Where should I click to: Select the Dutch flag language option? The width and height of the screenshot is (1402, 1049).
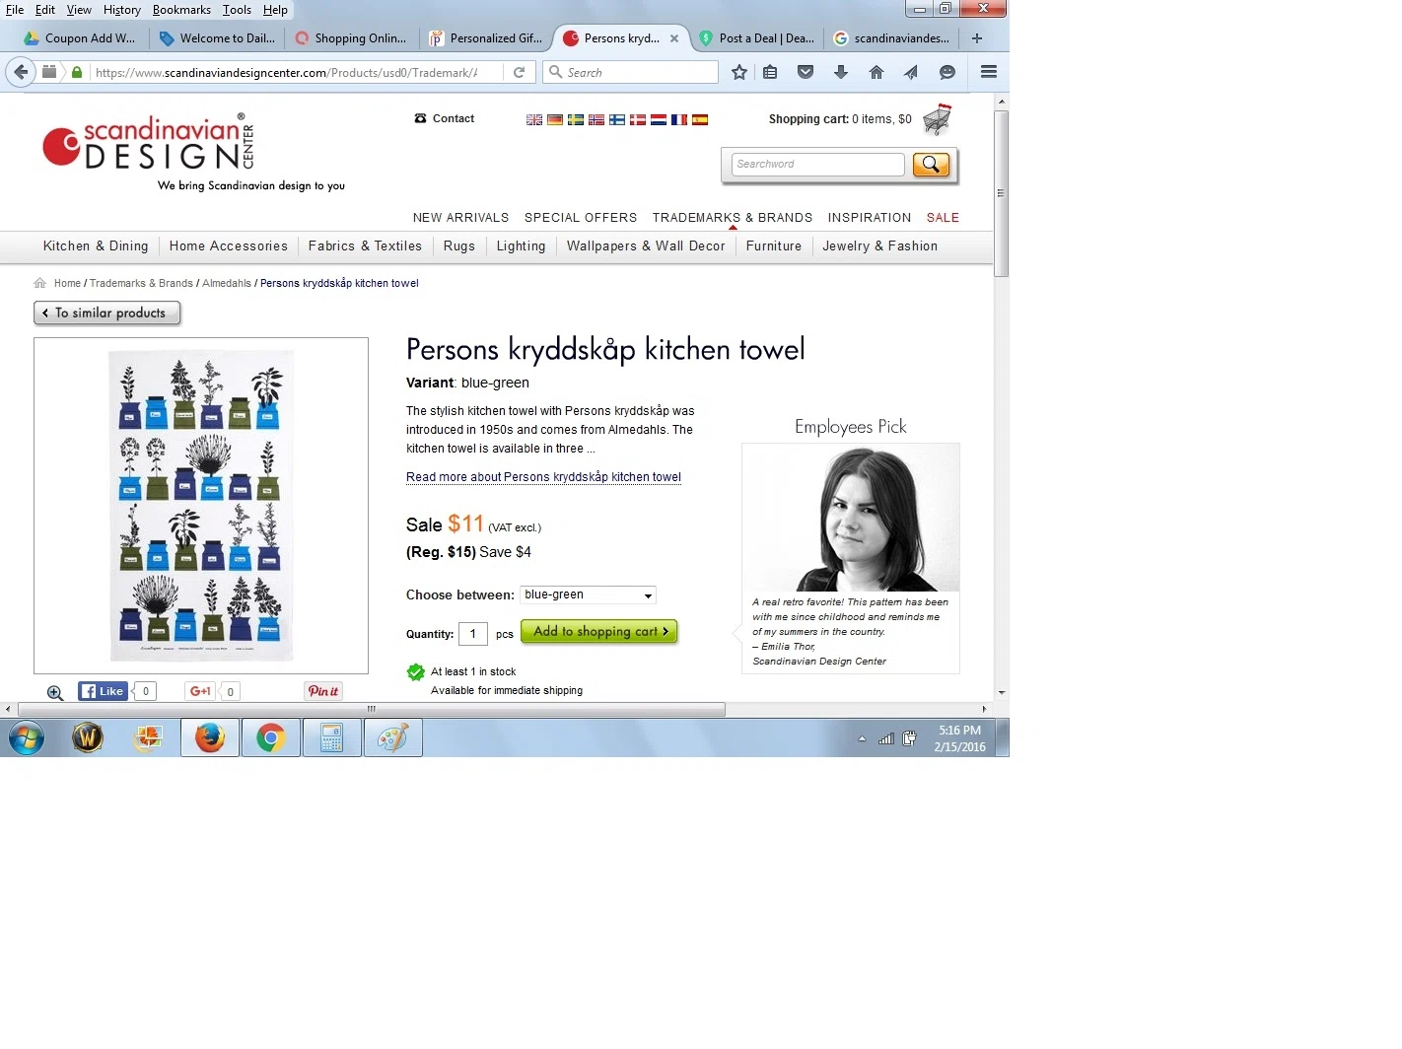tap(659, 119)
